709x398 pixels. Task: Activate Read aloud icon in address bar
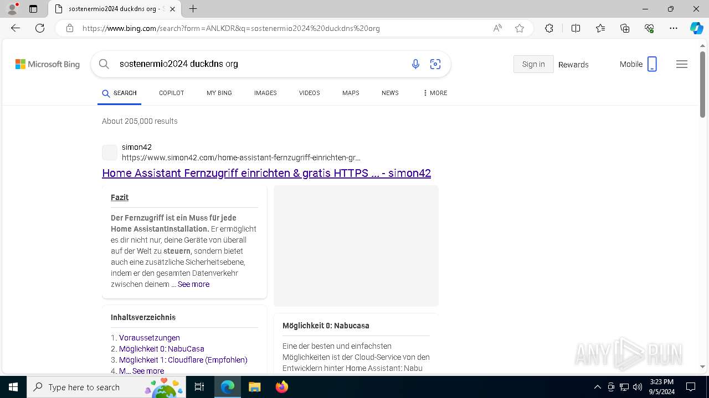tap(497, 28)
